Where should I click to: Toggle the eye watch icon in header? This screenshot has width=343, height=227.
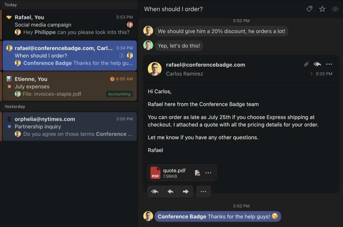point(335,9)
